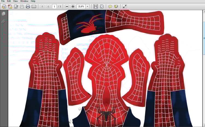Screen dimensions: 205x127
Task: Go to previous page with the up arrow
Action: (x=42, y=6)
